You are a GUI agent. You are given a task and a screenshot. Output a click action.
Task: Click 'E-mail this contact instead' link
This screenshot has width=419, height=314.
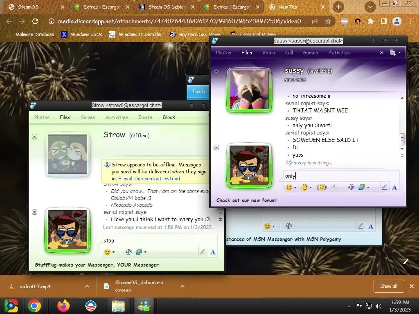pos(149,179)
